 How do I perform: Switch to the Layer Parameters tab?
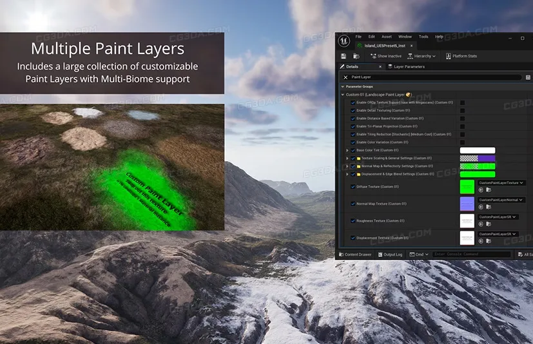(406, 66)
